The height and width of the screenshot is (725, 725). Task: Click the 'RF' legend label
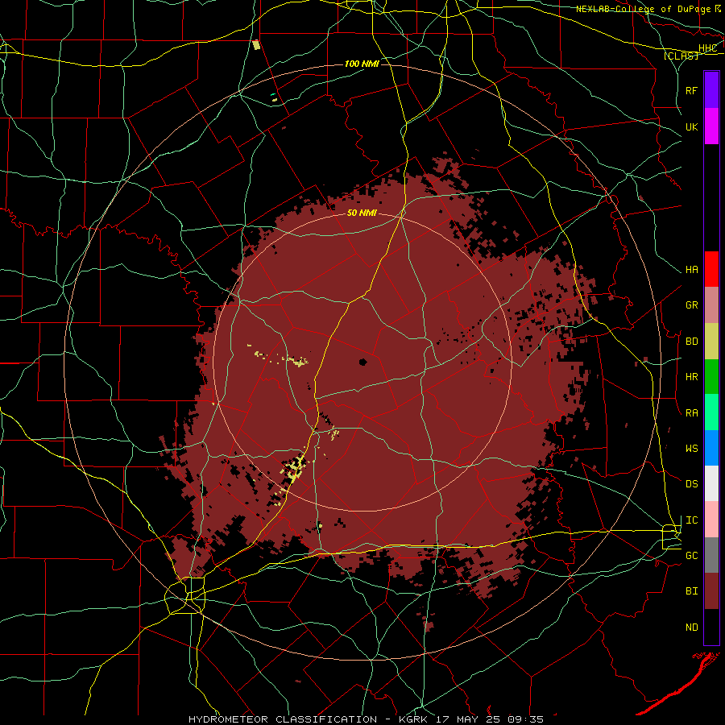point(692,90)
